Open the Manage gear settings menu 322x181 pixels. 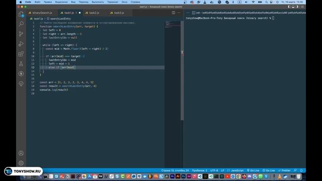coord(21,163)
